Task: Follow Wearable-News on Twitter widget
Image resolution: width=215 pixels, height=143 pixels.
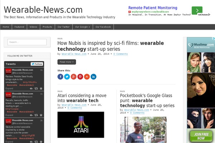Action: coord(37,64)
